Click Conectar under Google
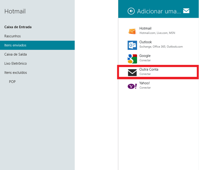The width and height of the screenshot is (199, 170). (145, 61)
